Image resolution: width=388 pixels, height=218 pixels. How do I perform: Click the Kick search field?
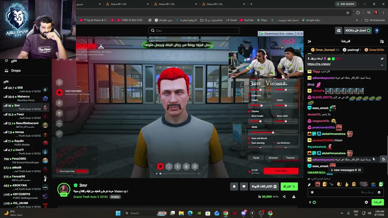tap(194, 31)
